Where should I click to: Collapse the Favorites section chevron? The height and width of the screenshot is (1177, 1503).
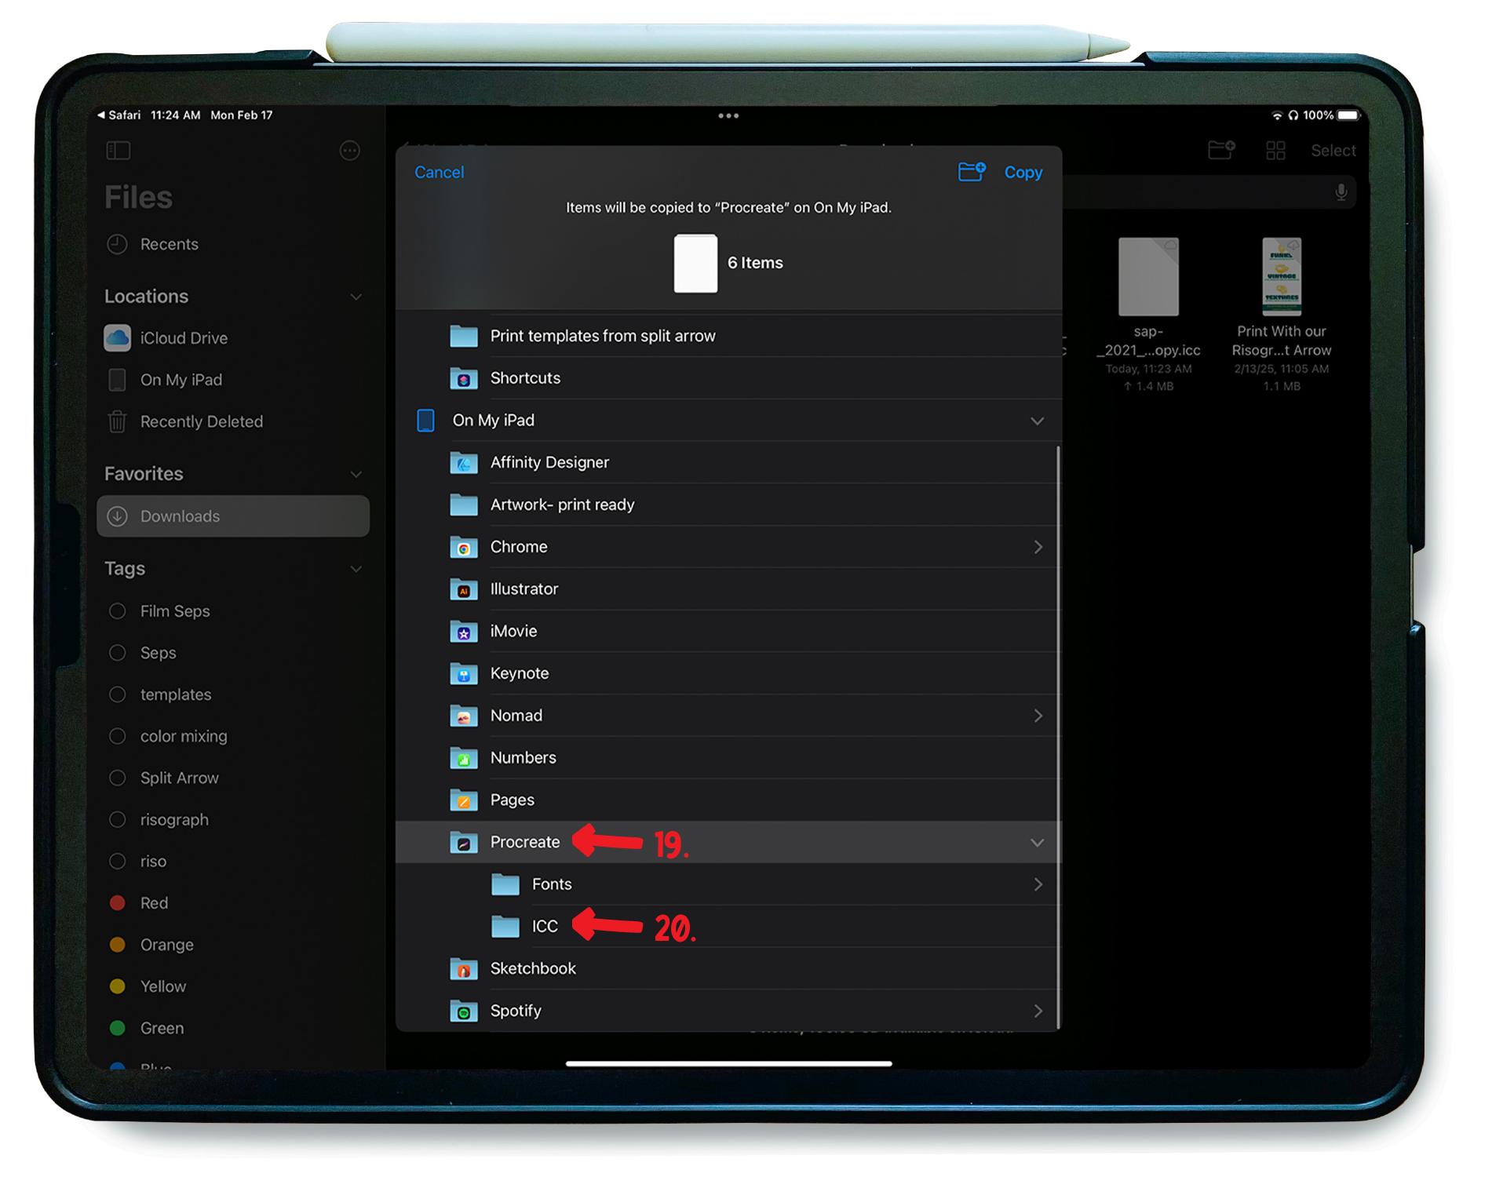[x=356, y=474]
